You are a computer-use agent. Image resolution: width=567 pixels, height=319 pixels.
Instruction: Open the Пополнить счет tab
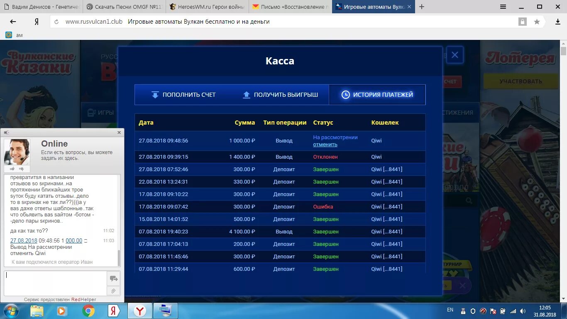[x=183, y=95]
